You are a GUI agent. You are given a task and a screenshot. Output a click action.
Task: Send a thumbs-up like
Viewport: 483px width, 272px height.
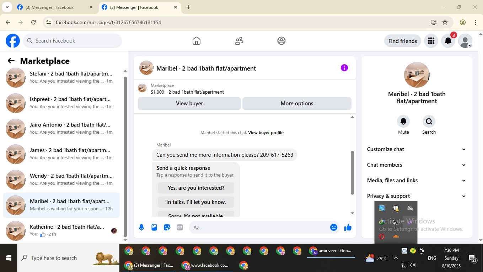click(348, 227)
